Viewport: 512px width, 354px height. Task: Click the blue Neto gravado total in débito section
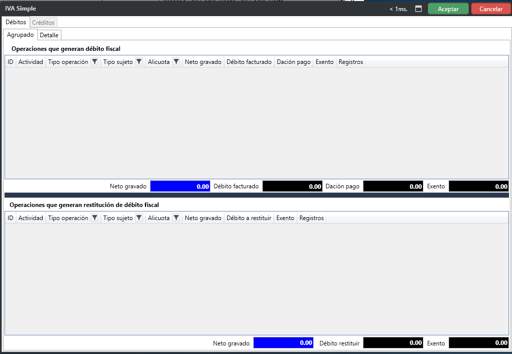pos(180,186)
